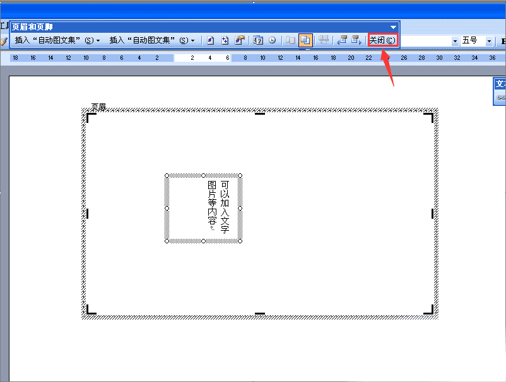506x382 pixels.
Task: Click the vertical text 可以加入文字
Action: (x=225, y=207)
